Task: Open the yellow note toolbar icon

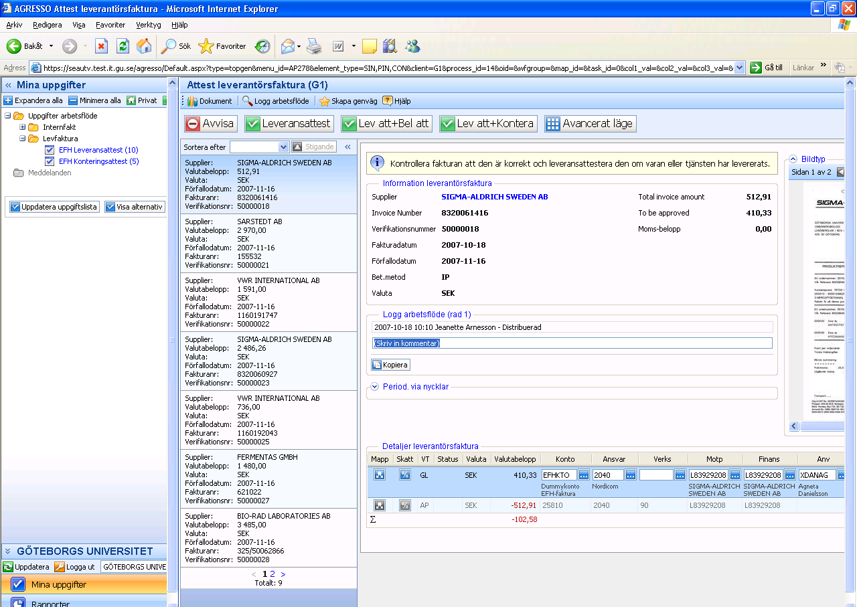Action: (370, 46)
